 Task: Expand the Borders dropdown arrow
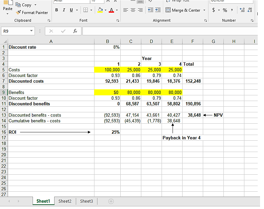click(x=91, y=10)
